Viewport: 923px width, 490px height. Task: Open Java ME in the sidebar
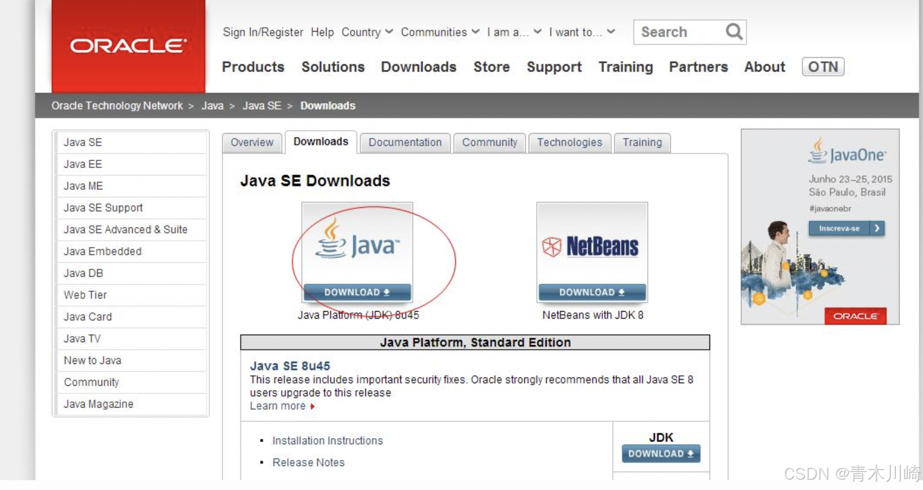132,186
